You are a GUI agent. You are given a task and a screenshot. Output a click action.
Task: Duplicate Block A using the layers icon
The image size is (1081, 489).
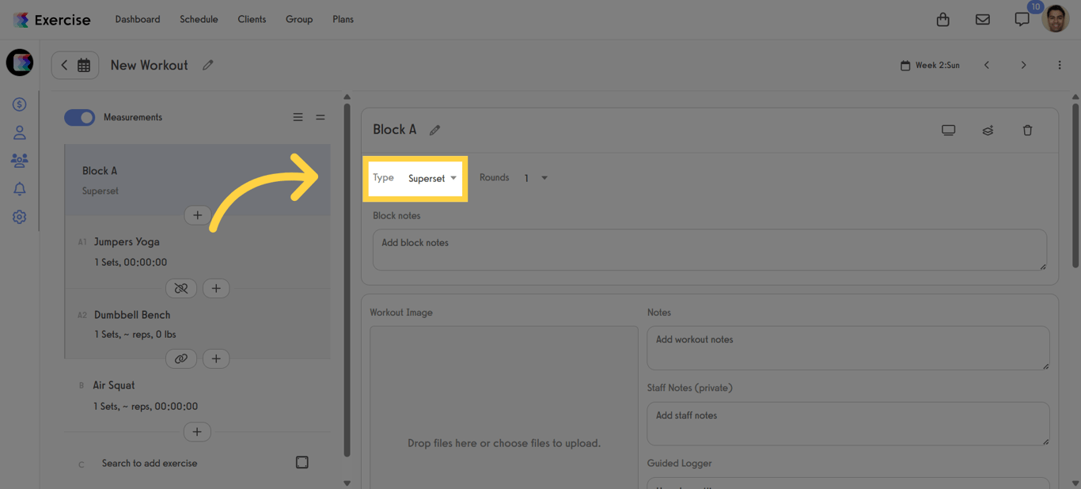988,130
